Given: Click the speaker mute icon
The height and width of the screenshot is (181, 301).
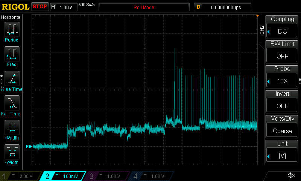Looking at the screenshot, I should [x=291, y=175].
